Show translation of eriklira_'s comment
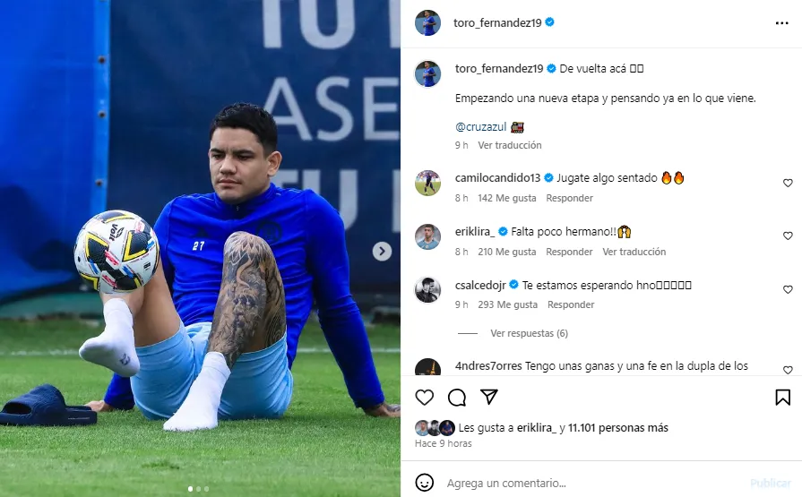The width and height of the screenshot is (802, 497). (634, 252)
